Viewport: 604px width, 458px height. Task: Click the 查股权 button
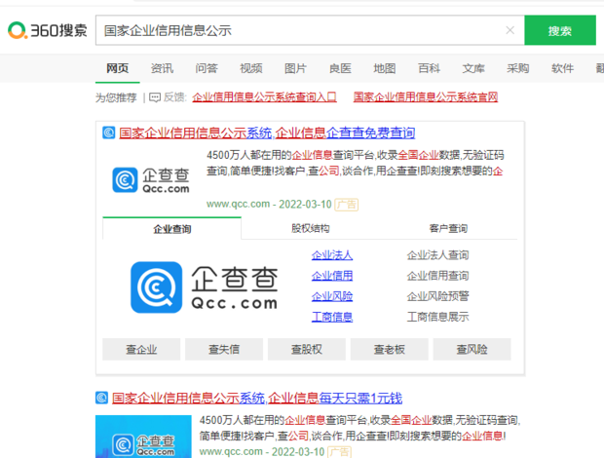[307, 350]
